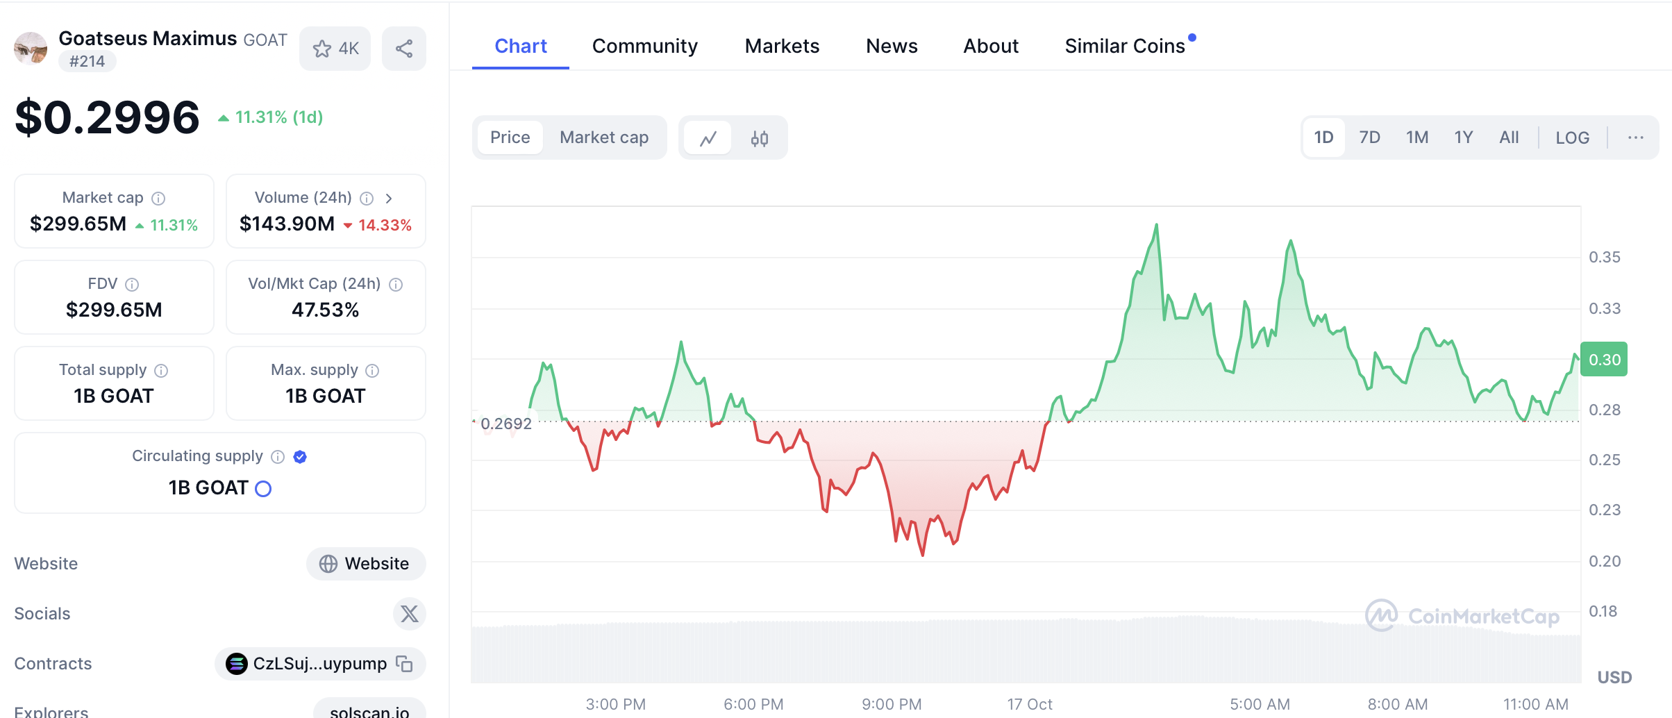Select the 1M chart range

tap(1417, 137)
